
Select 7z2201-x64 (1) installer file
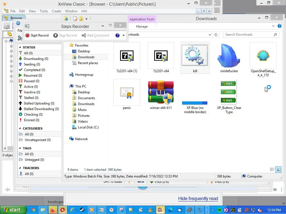tap(127, 58)
